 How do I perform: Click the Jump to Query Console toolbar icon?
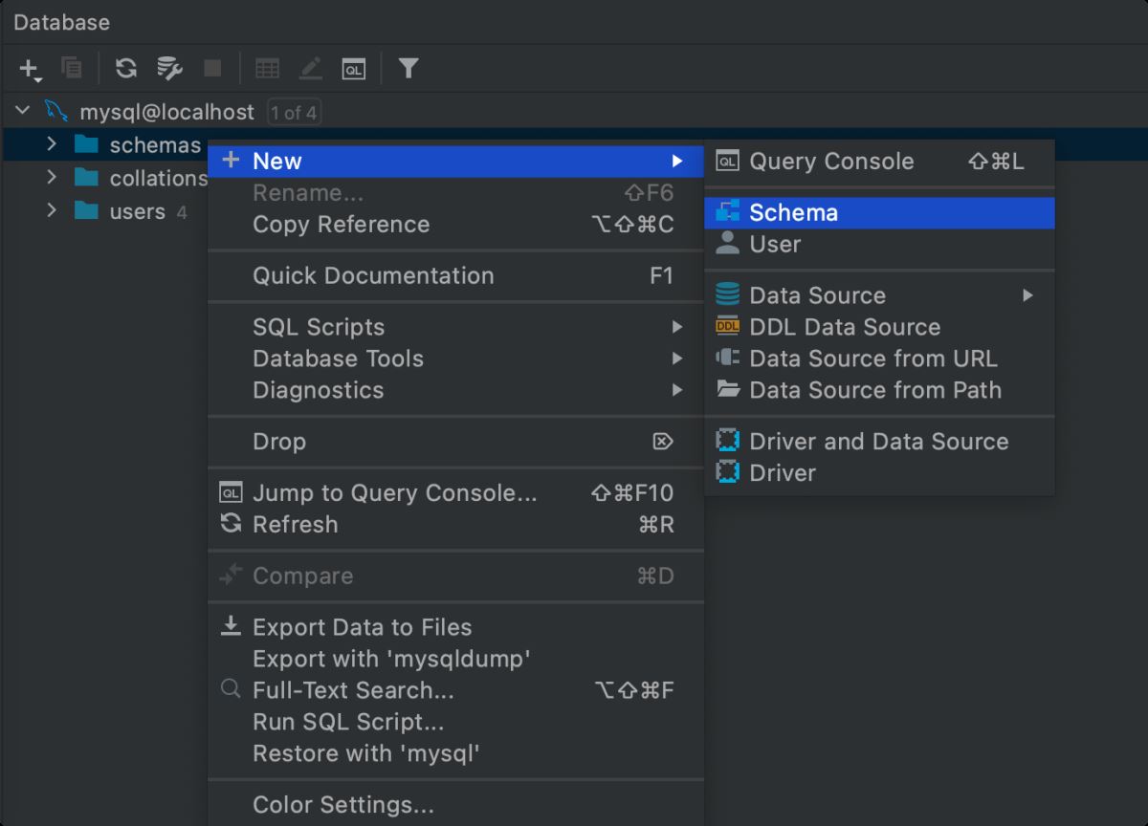click(354, 69)
